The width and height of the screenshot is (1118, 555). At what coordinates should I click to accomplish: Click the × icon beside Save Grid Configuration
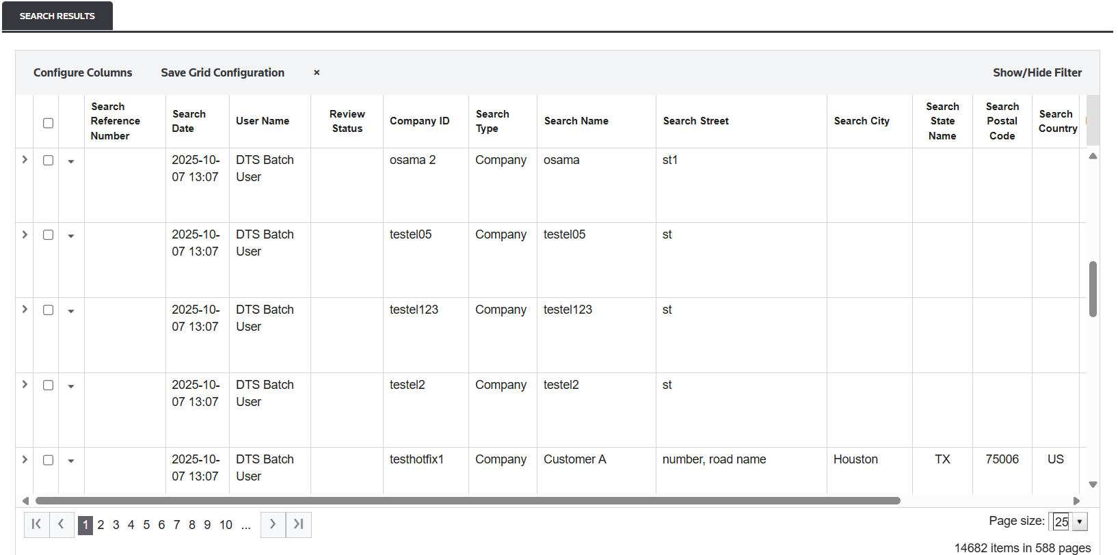317,72
